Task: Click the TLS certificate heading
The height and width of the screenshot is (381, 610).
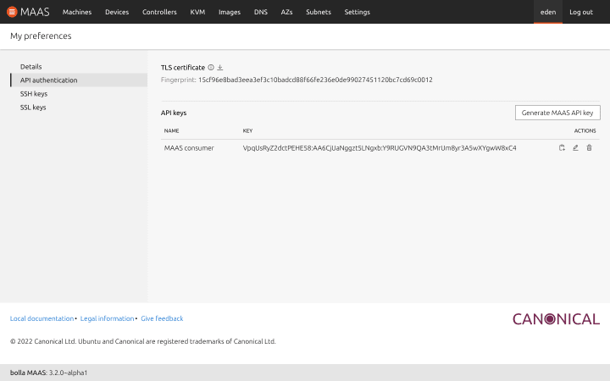Action: click(x=183, y=67)
